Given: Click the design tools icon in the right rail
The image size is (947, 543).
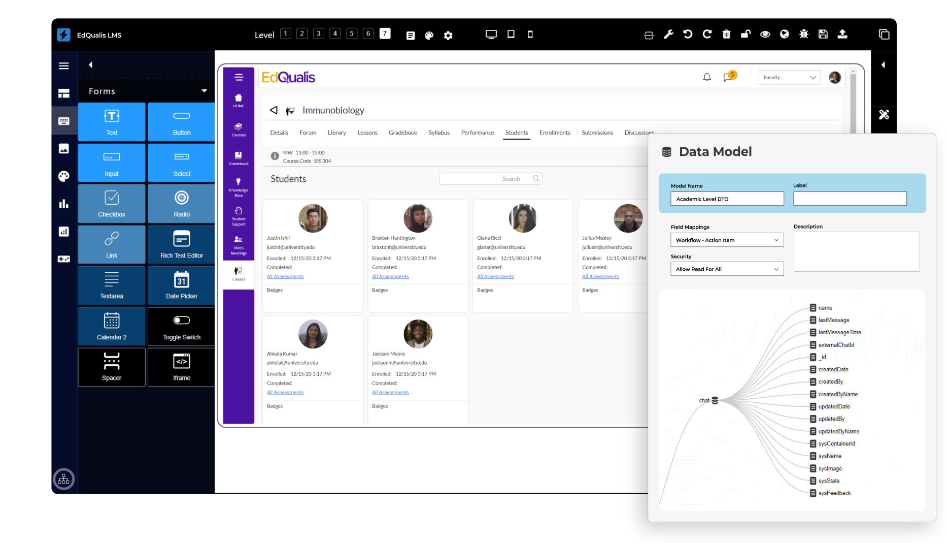Looking at the screenshot, I should tap(884, 114).
